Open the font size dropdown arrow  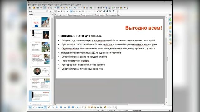[55, 11]
